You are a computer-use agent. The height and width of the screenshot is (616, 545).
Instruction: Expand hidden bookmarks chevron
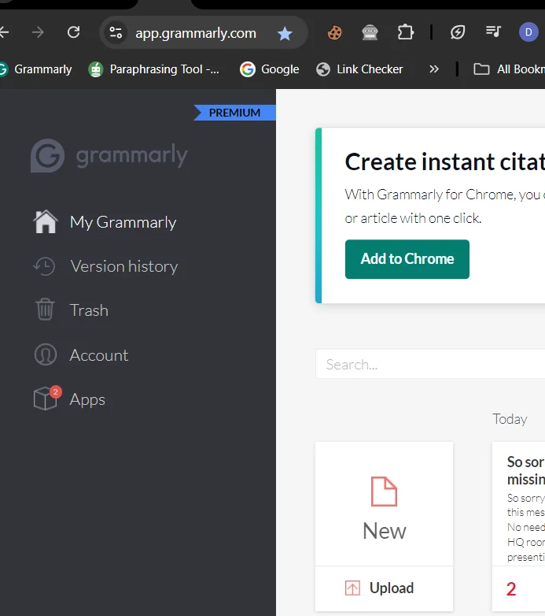[433, 69]
